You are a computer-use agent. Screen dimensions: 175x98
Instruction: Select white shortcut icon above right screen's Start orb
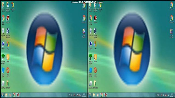[x=91, y=84]
